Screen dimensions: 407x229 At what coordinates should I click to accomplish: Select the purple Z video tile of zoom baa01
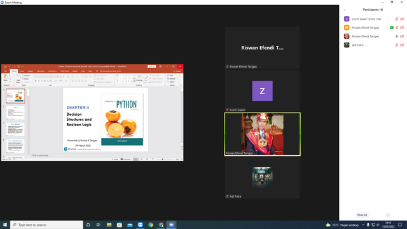click(x=263, y=91)
